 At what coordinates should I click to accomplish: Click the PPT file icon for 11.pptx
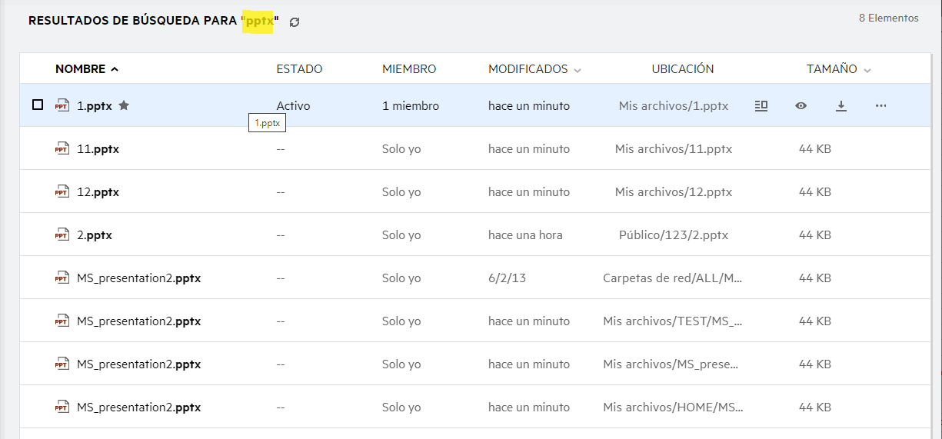(x=62, y=149)
